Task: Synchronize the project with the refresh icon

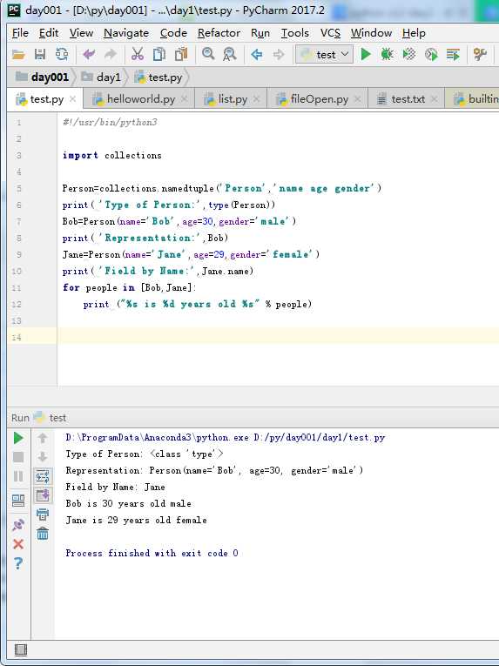Action: point(62,54)
